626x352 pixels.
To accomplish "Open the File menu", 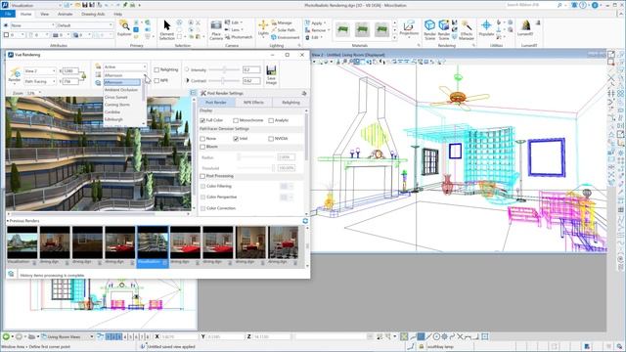I will (8, 14).
